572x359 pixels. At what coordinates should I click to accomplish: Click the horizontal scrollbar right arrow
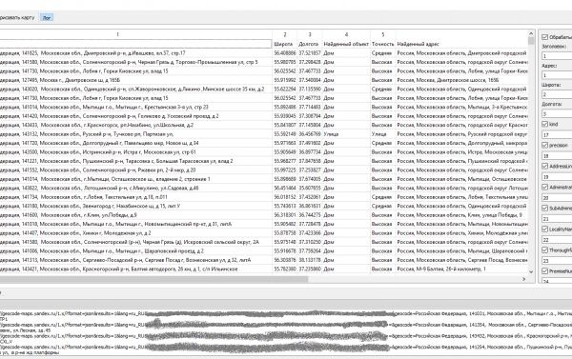(523, 279)
